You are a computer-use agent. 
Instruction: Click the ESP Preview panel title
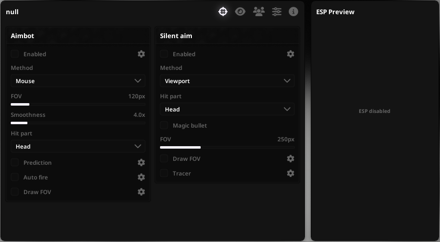click(x=335, y=12)
